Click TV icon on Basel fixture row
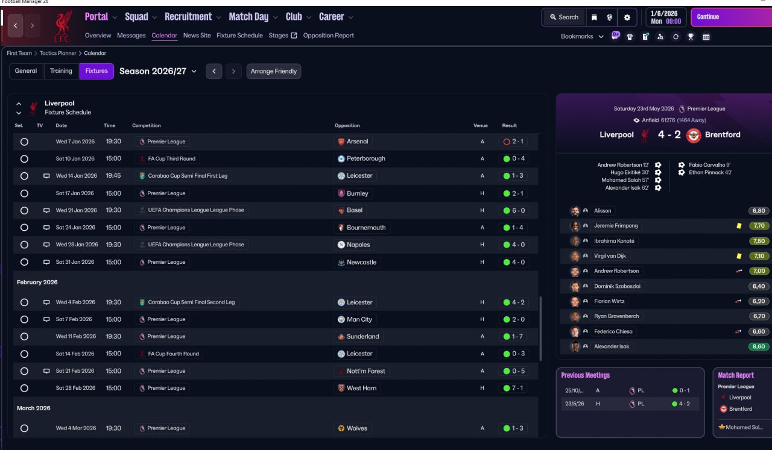772x450 pixels. point(46,210)
